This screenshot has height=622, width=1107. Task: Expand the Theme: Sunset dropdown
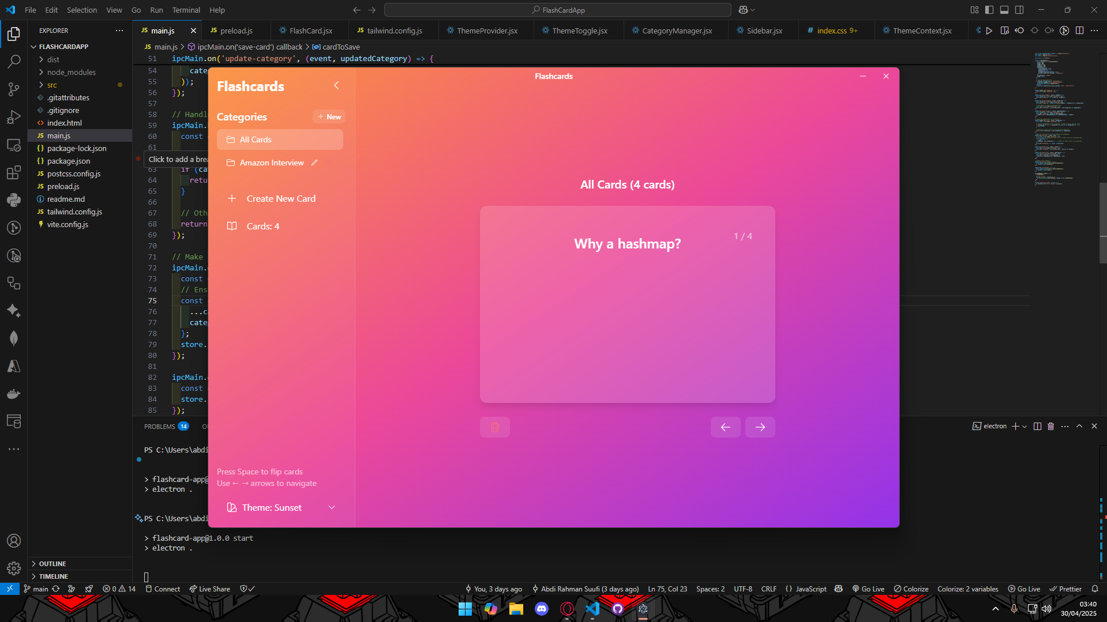tap(332, 507)
